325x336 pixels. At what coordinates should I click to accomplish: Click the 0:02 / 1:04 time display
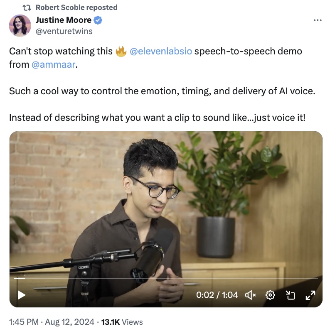tap(217, 295)
